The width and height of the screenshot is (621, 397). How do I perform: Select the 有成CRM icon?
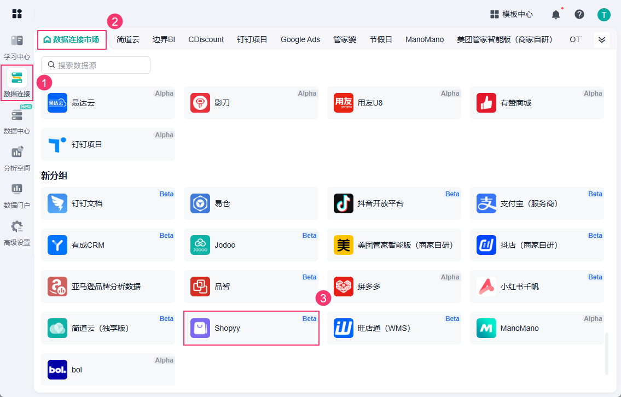(x=57, y=245)
